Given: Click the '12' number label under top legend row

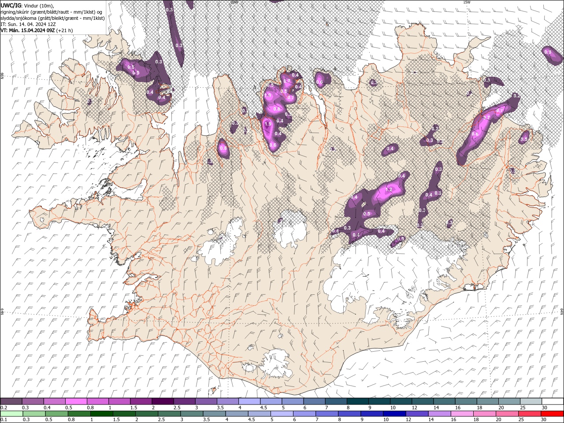Looking at the screenshot, I should pyautogui.click(x=415, y=408).
